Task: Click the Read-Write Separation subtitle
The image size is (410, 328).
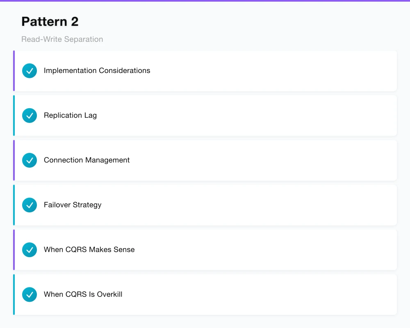Action: point(62,39)
